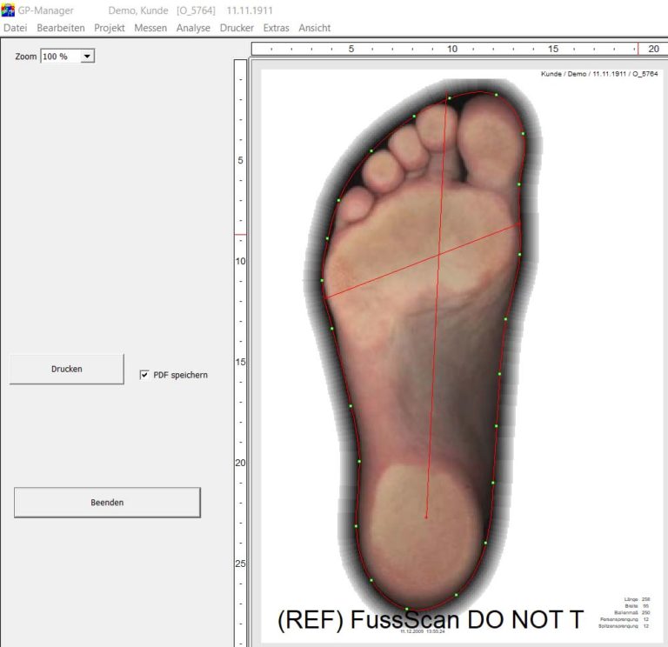Open the Analyse menu
This screenshot has width=668, height=647.
coord(193,28)
